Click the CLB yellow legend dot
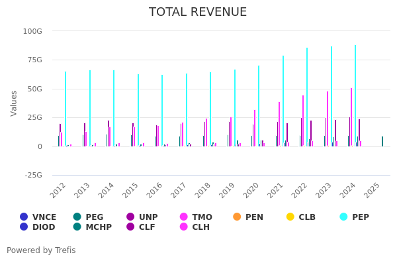This screenshot has width=397, height=265. [x=290, y=217]
